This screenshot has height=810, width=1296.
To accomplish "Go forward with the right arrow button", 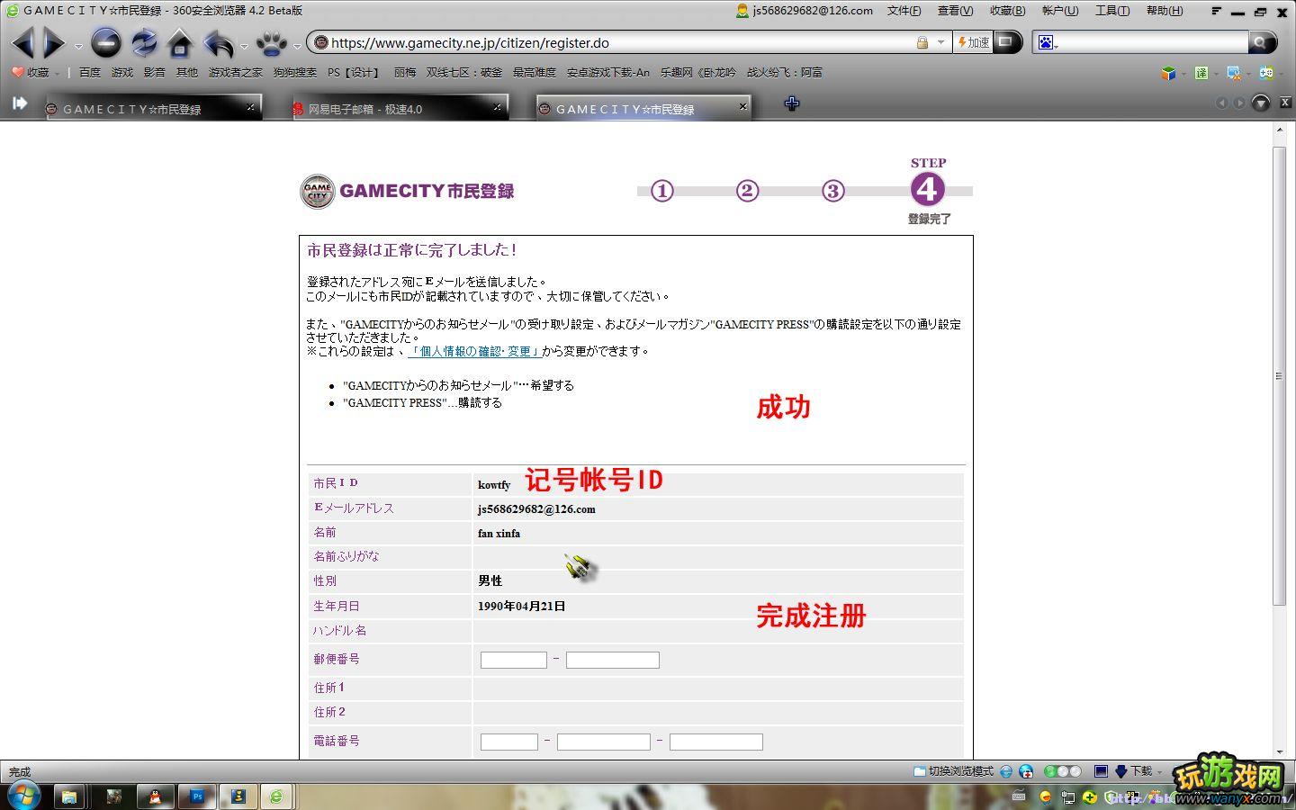I will point(54,42).
